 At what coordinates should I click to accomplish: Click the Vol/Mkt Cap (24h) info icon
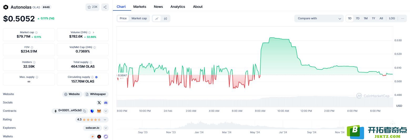click(94, 47)
